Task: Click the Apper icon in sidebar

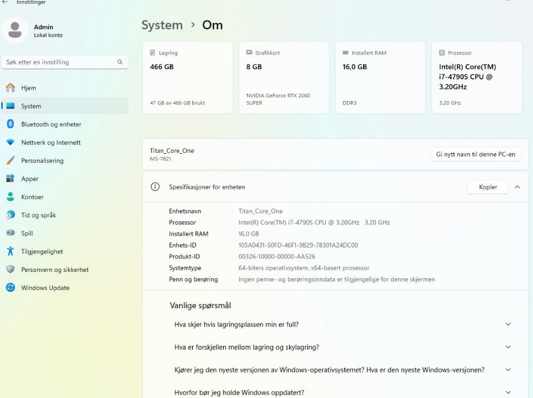Action: 11,178
